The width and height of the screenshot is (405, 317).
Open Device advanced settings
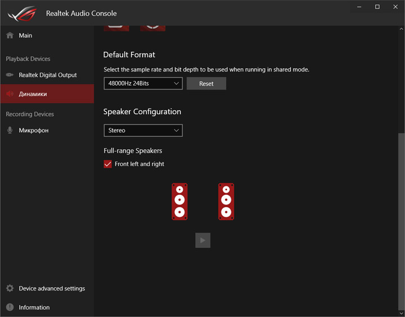pyautogui.click(x=52, y=288)
